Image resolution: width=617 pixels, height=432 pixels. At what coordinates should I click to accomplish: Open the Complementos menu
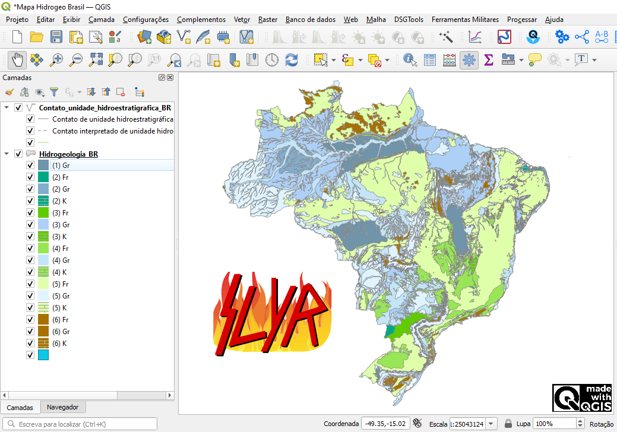pyautogui.click(x=201, y=19)
